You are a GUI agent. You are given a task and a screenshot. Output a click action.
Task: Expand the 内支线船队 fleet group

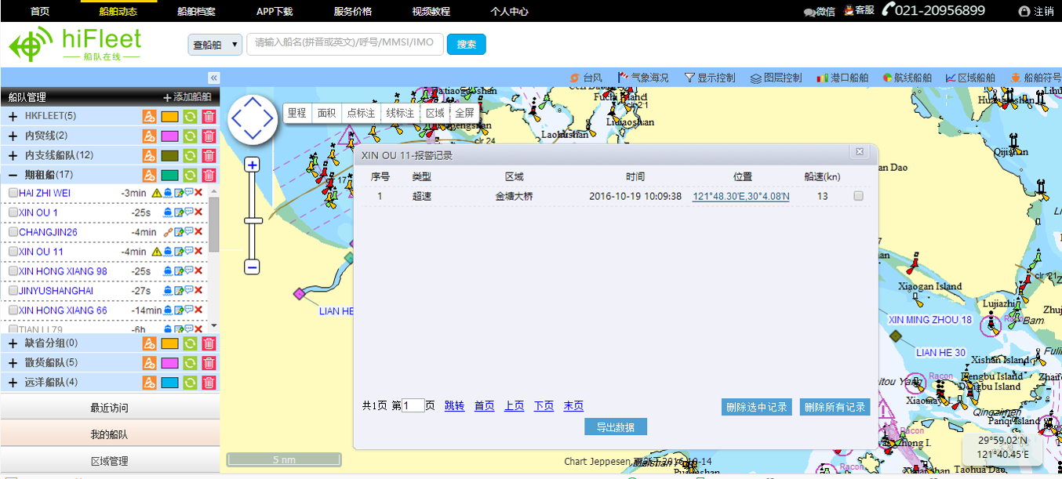(13, 155)
